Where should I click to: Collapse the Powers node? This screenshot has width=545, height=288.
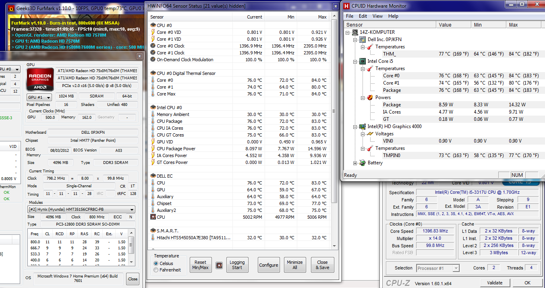pos(363,97)
